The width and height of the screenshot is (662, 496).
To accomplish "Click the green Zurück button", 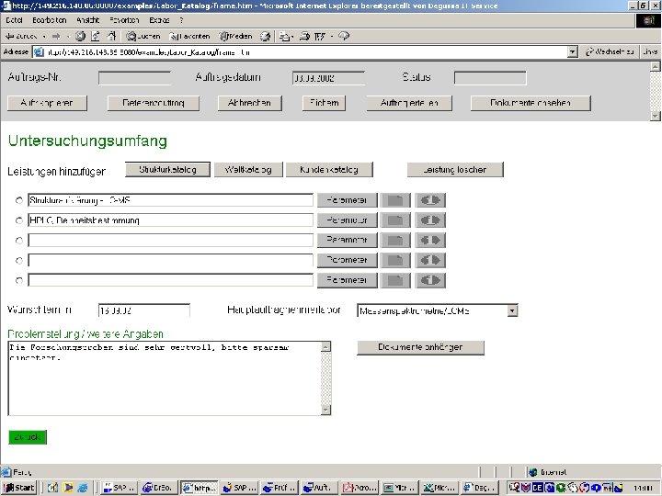I will [28, 437].
